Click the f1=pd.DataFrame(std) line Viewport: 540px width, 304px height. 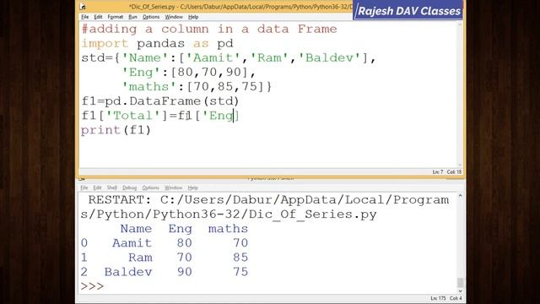click(160, 101)
